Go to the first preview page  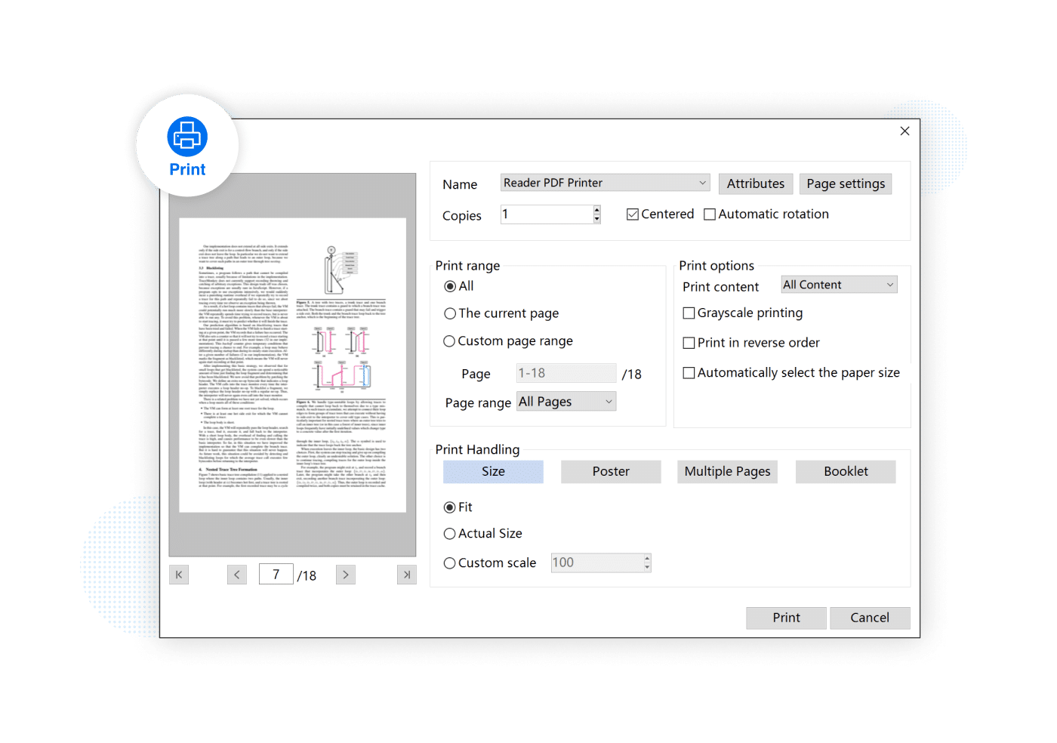[x=179, y=575]
